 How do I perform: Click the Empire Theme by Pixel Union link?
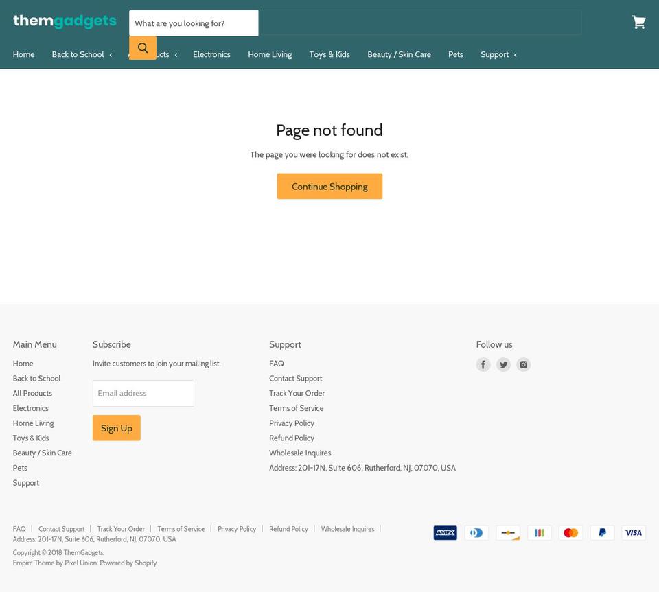55,563
